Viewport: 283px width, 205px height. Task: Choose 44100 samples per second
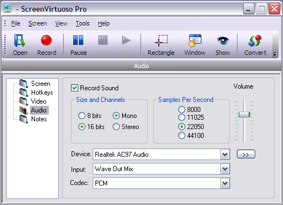pyautogui.click(x=181, y=136)
